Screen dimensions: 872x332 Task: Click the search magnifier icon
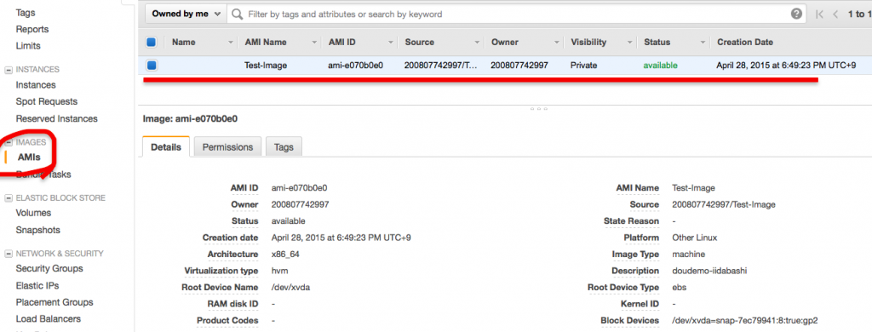238,14
